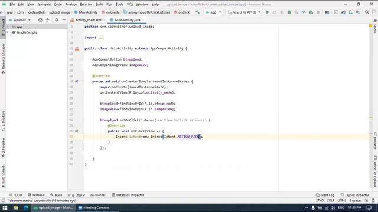
Task: Click the 4 spaces indent status entry
Action: (356, 200)
